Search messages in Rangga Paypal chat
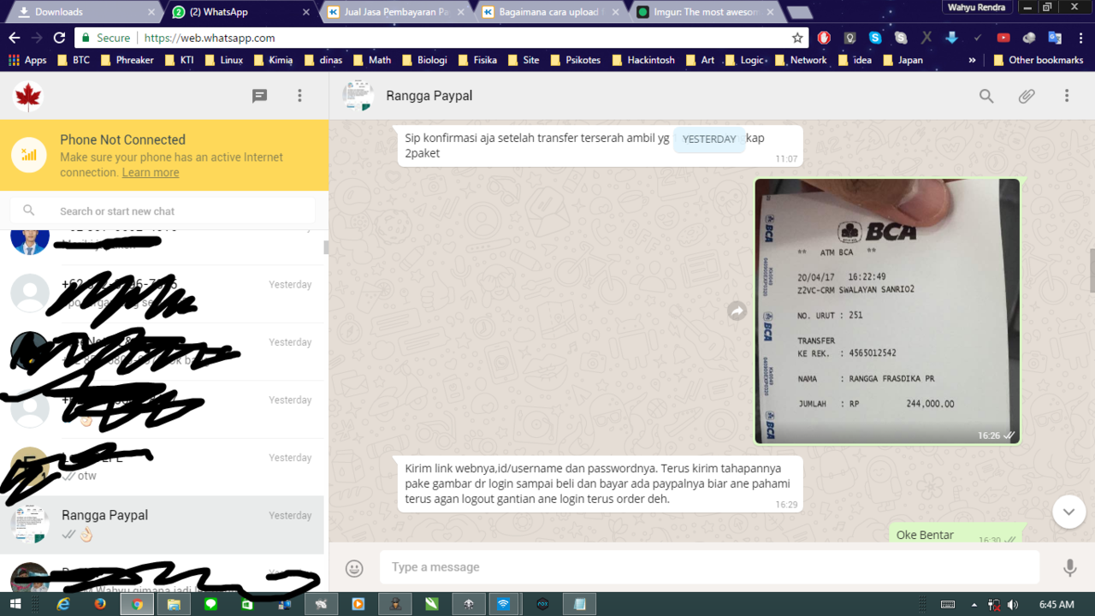This screenshot has width=1095, height=616. pyautogui.click(x=986, y=96)
